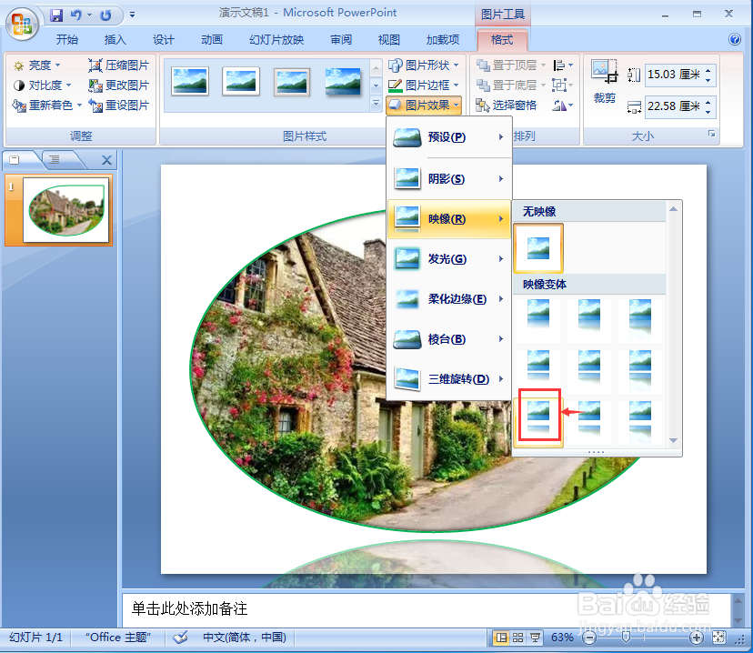Open the Brightness (亮度) dropdown
This screenshot has height=653, width=753.
click(37, 65)
